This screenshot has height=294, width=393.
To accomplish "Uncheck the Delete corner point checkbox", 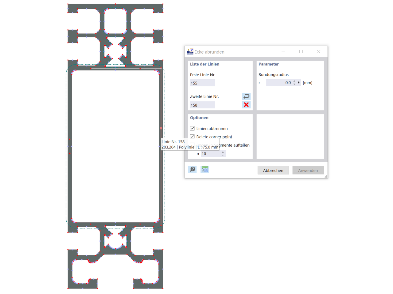I will coord(192,137).
